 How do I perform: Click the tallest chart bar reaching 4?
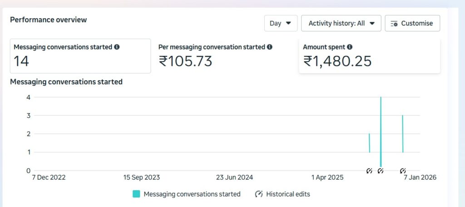pyautogui.click(x=381, y=132)
